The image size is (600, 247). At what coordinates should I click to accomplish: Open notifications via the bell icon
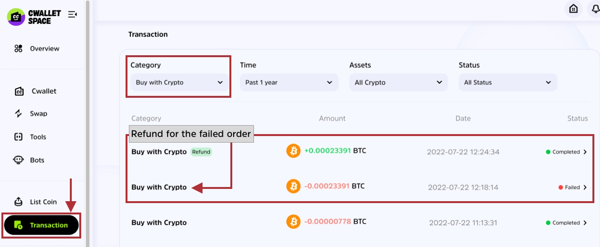(593, 9)
